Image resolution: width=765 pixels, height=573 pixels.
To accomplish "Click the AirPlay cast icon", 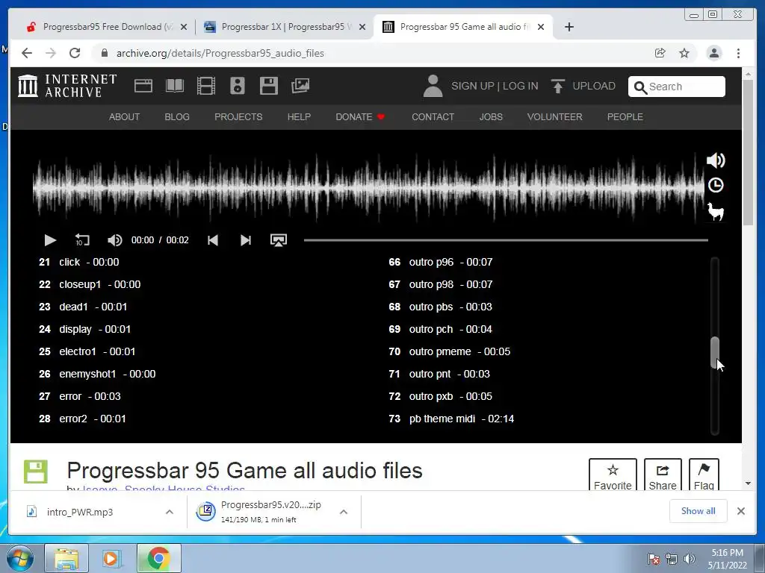I will point(279,240).
